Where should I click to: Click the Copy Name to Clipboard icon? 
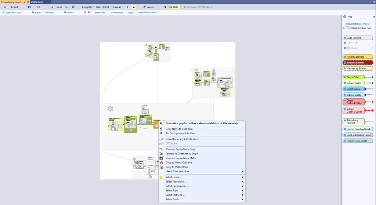161,129
